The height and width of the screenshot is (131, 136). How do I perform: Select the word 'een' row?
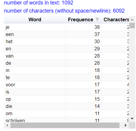[x=66, y=34]
